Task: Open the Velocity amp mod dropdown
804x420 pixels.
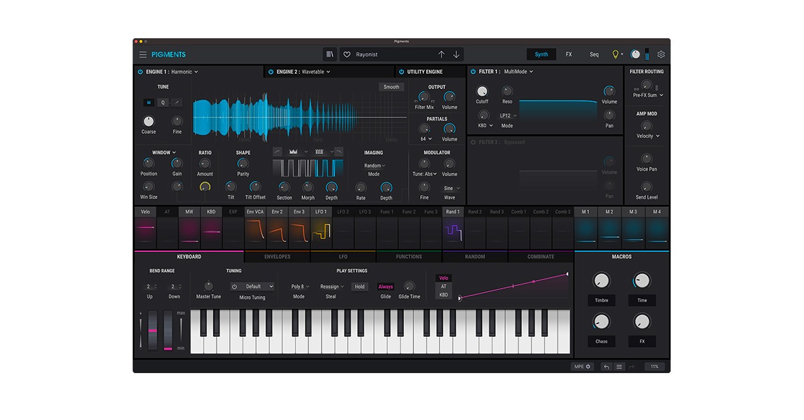Action: (x=648, y=136)
